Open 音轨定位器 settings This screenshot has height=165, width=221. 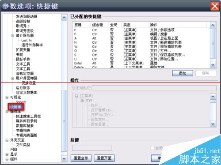point(25,73)
